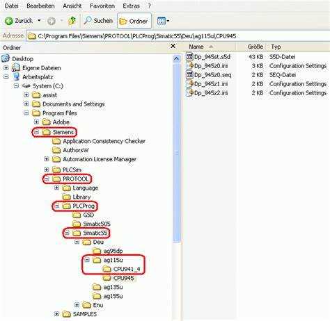Select file icon of Dp_945z2.ini
The image size is (330, 321).
(x=189, y=92)
